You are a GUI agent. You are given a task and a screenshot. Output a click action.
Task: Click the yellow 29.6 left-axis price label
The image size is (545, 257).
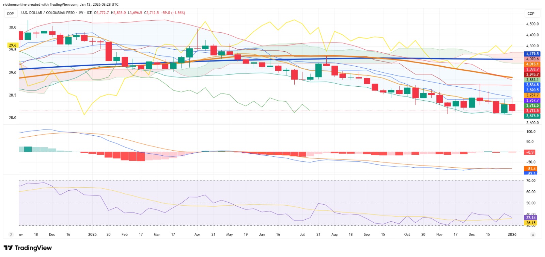13,45
